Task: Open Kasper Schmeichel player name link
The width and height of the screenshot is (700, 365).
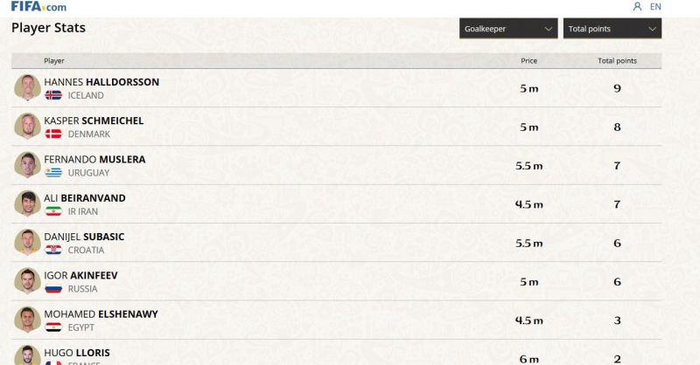Action: tap(94, 121)
